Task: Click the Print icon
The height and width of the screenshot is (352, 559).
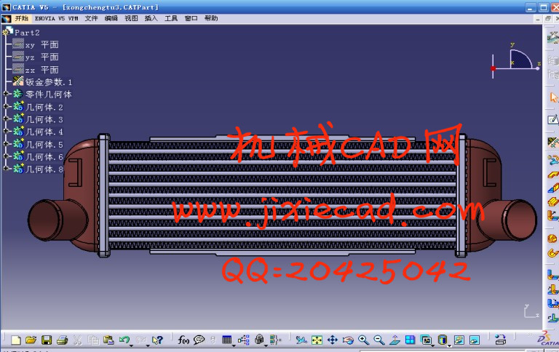Action: click(62, 340)
